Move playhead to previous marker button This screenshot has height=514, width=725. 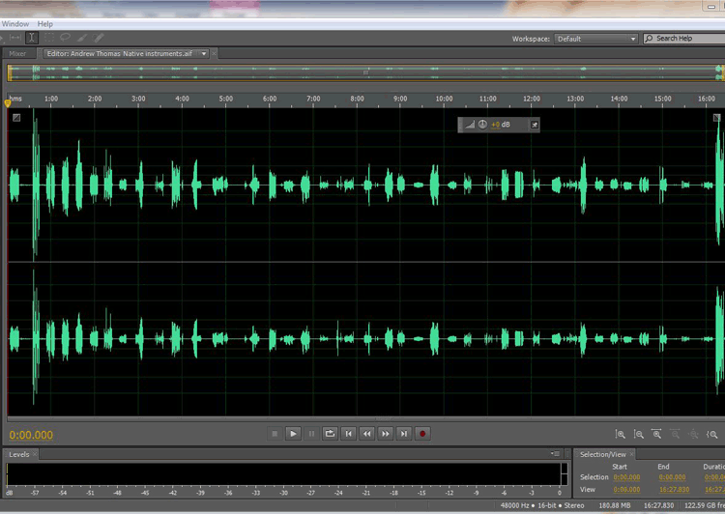coord(348,434)
